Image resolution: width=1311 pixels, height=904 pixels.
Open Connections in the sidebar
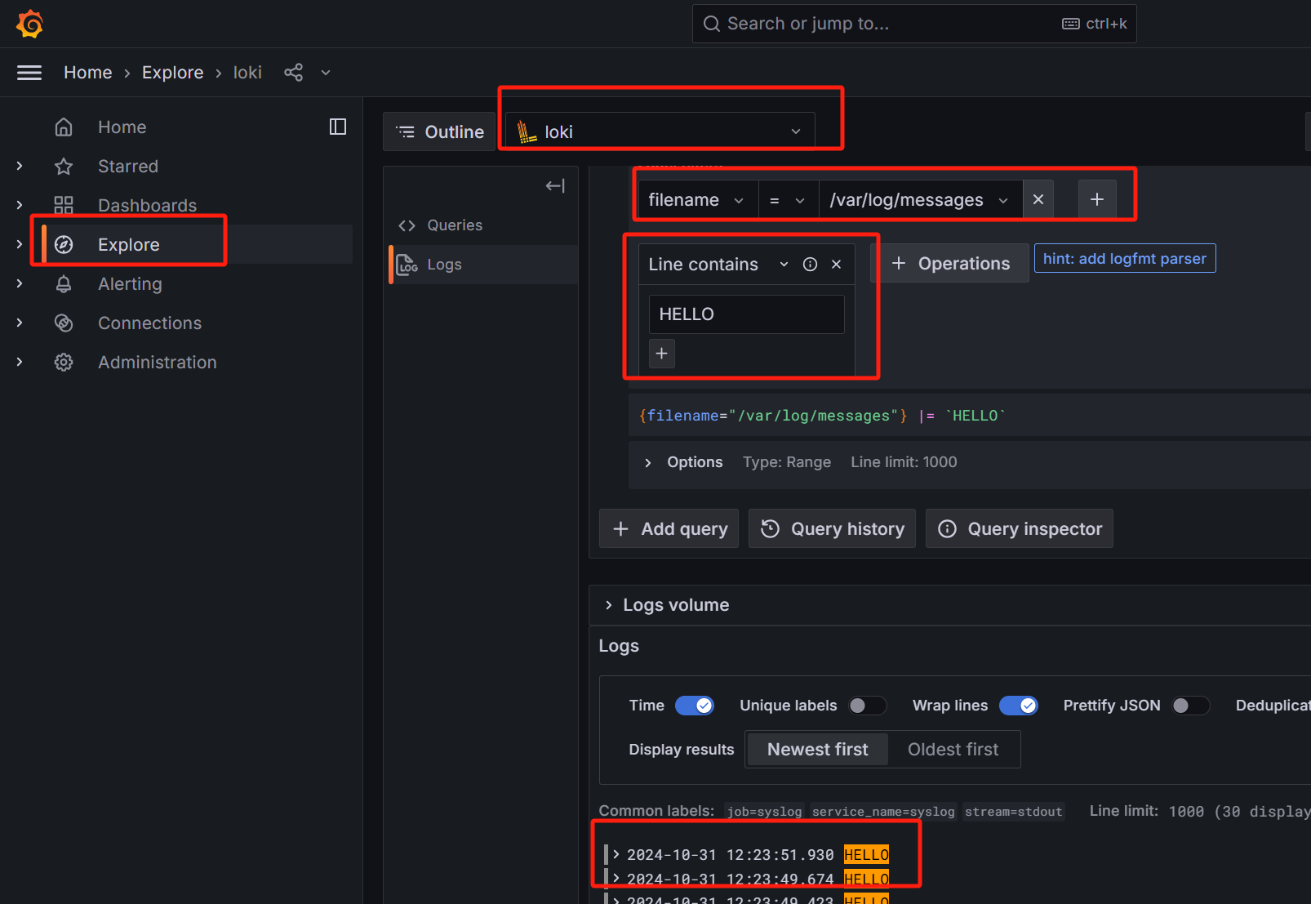pos(150,323)
